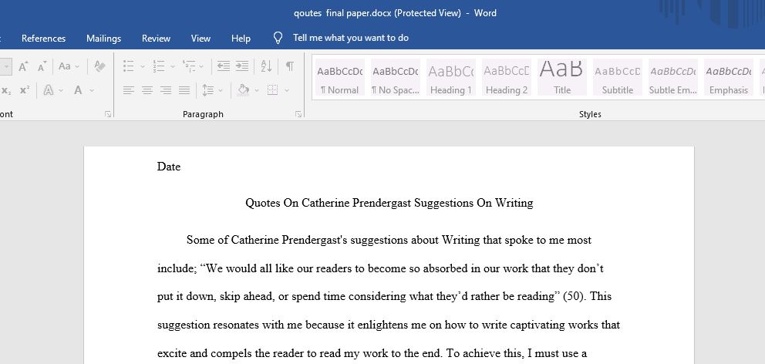Justify the paragraph text
The image size is (765, 364).
click(184, 90)
